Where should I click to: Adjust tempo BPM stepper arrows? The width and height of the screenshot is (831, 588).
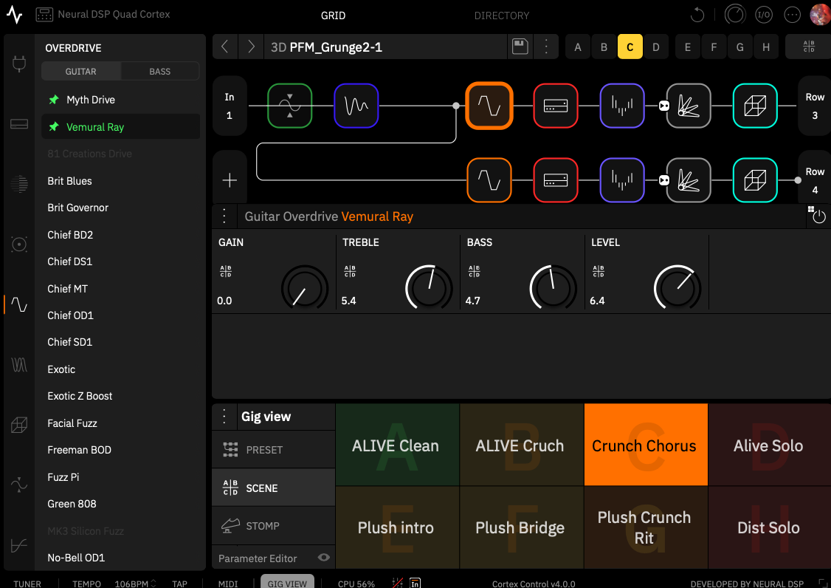click(x=154, y=584)
